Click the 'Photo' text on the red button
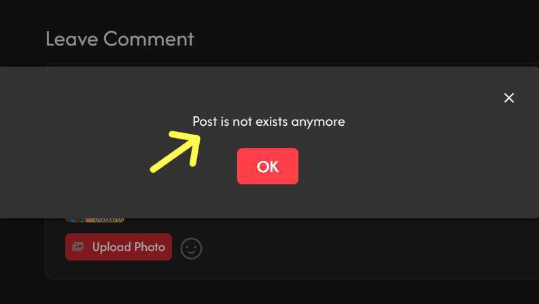The height and width of the screenshot is (304, 539). [150, 247]
